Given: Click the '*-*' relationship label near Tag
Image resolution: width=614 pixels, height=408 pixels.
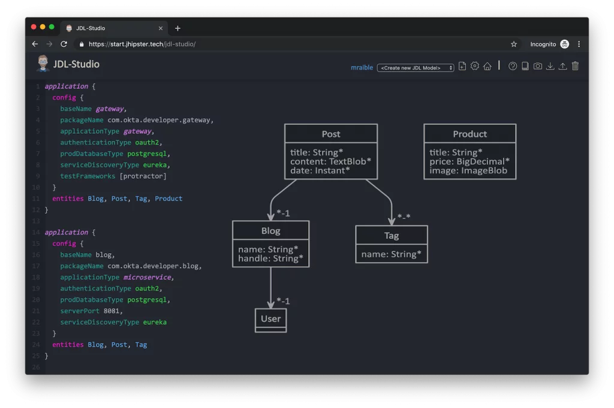Looking at the screenshot, I should (x=404, y=217).
